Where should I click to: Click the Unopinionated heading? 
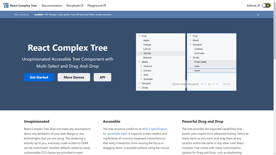click(x=37, y=121)
